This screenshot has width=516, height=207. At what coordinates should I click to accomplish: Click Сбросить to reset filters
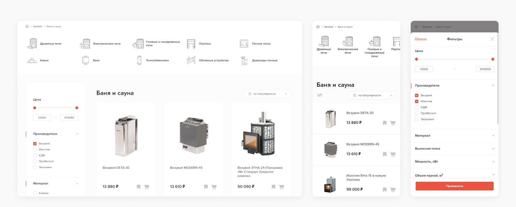[421, 39]
